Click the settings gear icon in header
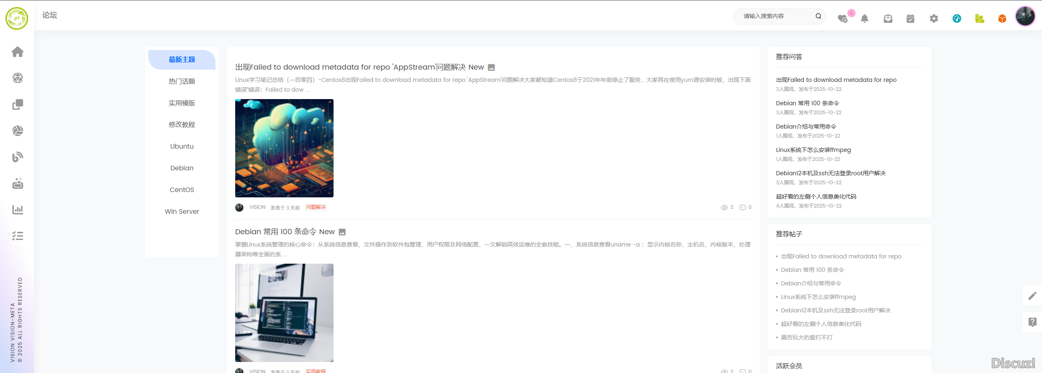Screen dimensions: 1042x373 [933, 18]
